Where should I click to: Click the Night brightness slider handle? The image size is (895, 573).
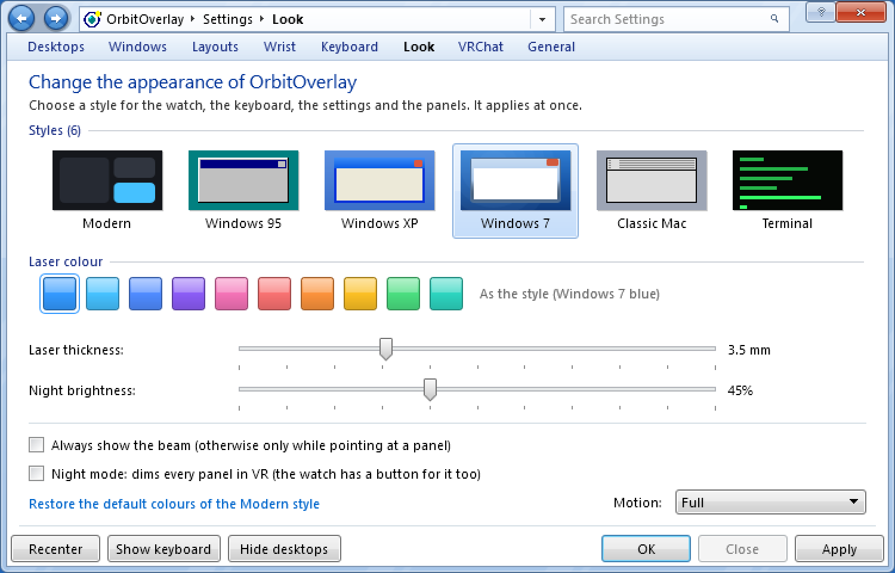430,389
